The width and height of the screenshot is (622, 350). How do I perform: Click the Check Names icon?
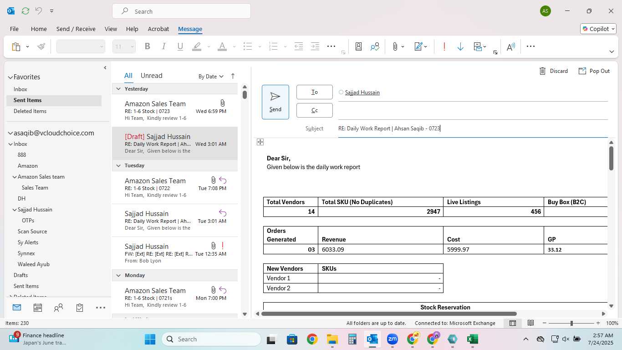pos(375,46)
